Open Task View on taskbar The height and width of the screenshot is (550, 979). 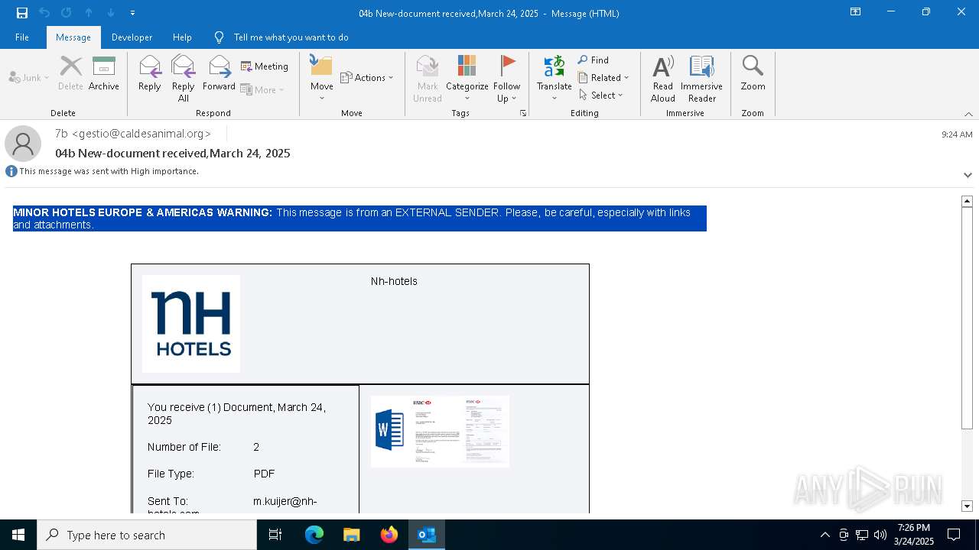(275, 535)
